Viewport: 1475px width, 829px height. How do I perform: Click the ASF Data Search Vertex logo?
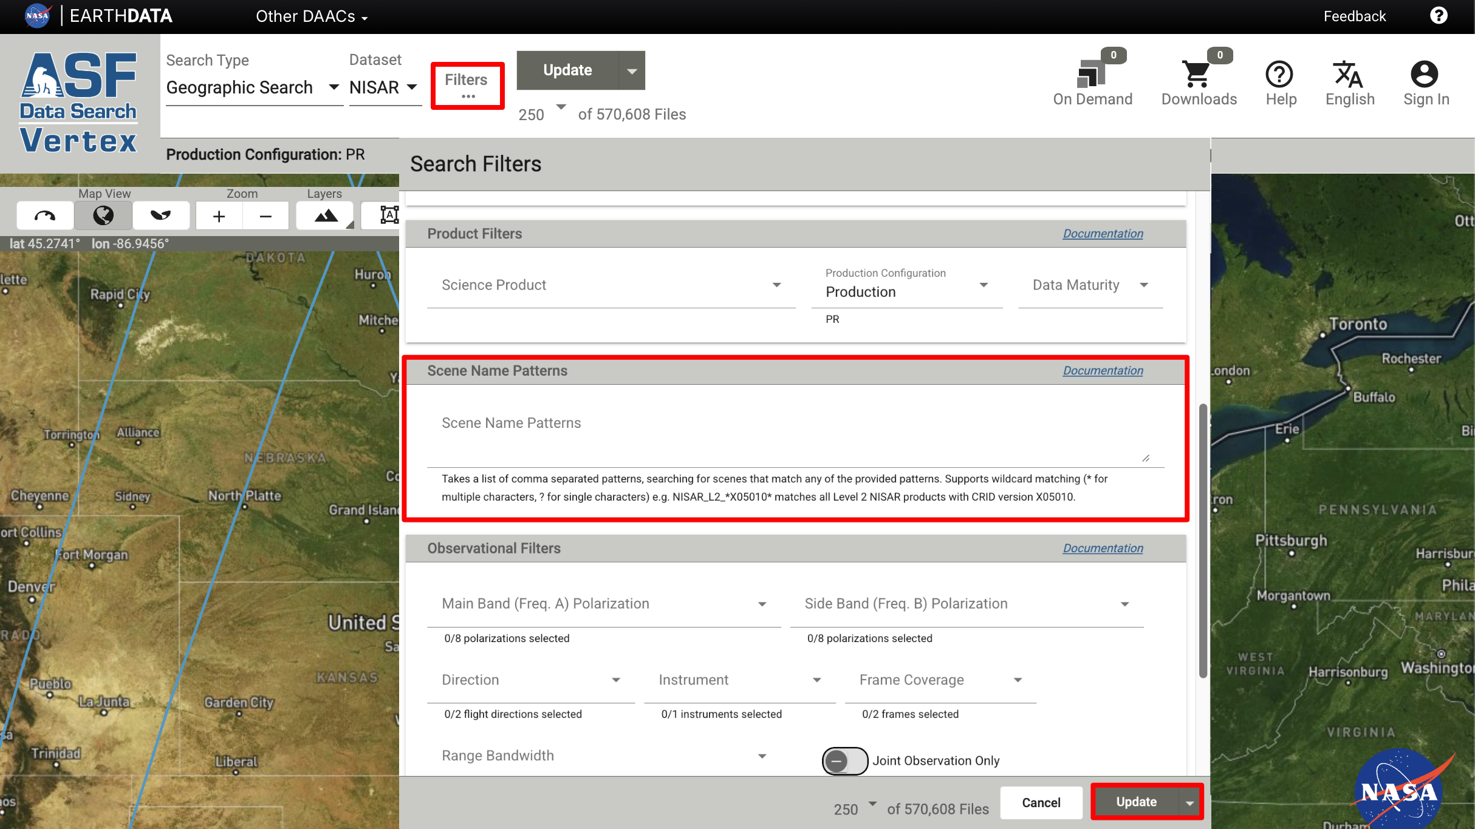tap(78, 103)
